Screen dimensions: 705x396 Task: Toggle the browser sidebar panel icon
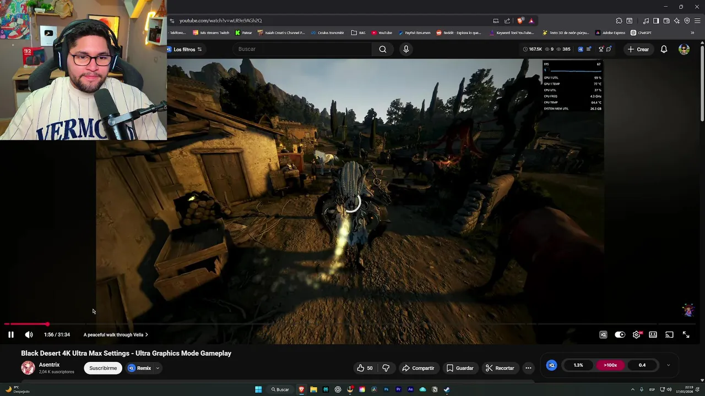[x=656, y=21]
